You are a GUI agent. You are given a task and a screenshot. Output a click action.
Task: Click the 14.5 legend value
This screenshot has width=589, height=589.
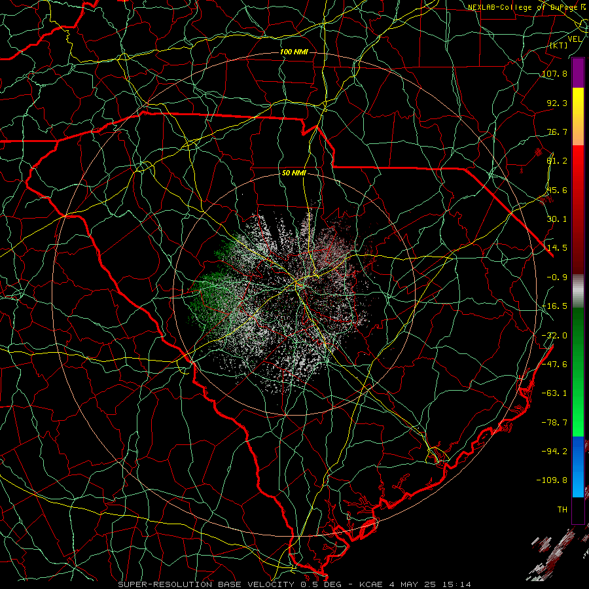557,248
